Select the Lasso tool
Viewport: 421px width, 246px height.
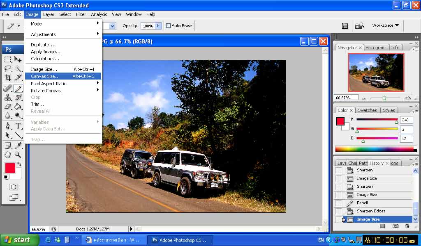(x=8, y=68)
